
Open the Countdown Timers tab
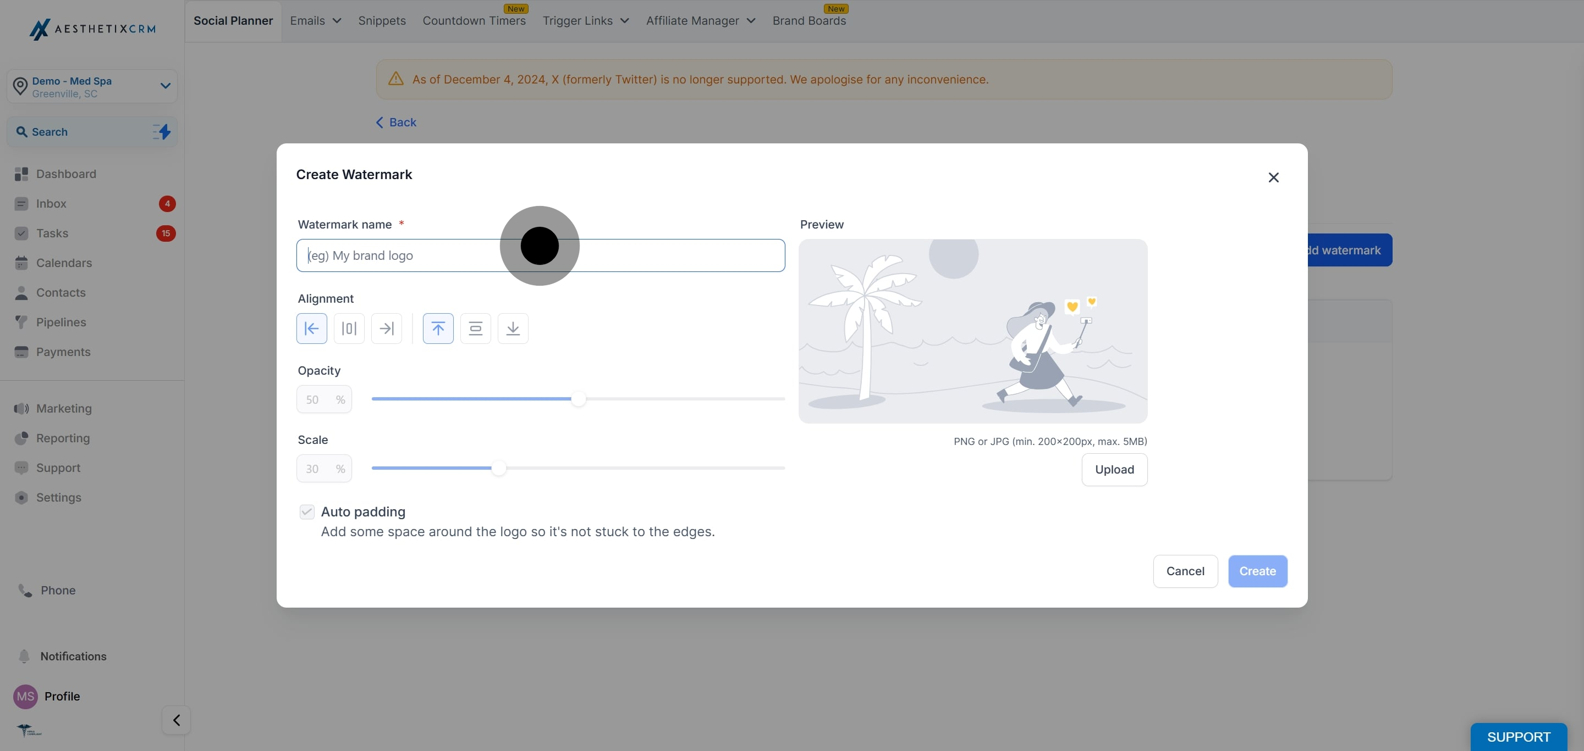(474, 21)
